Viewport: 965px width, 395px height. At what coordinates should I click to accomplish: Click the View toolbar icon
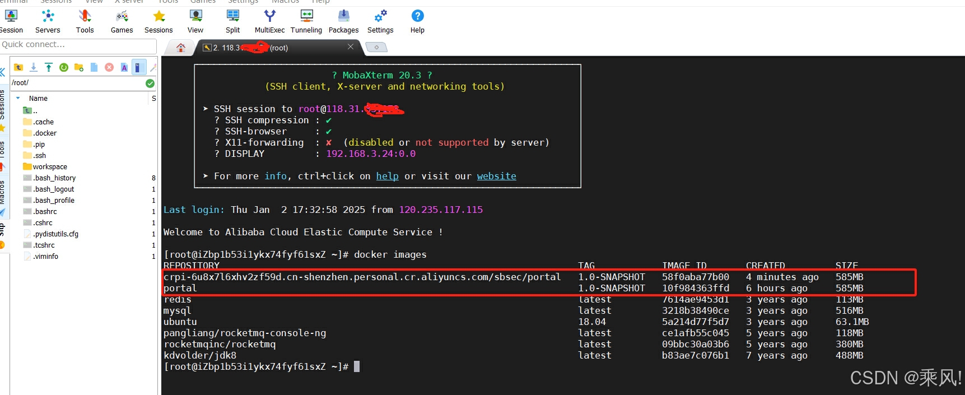195,22
